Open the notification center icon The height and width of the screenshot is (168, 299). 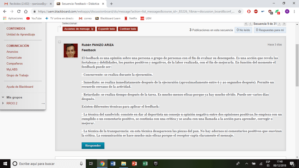pyautogui.click(x=292, y=164)
